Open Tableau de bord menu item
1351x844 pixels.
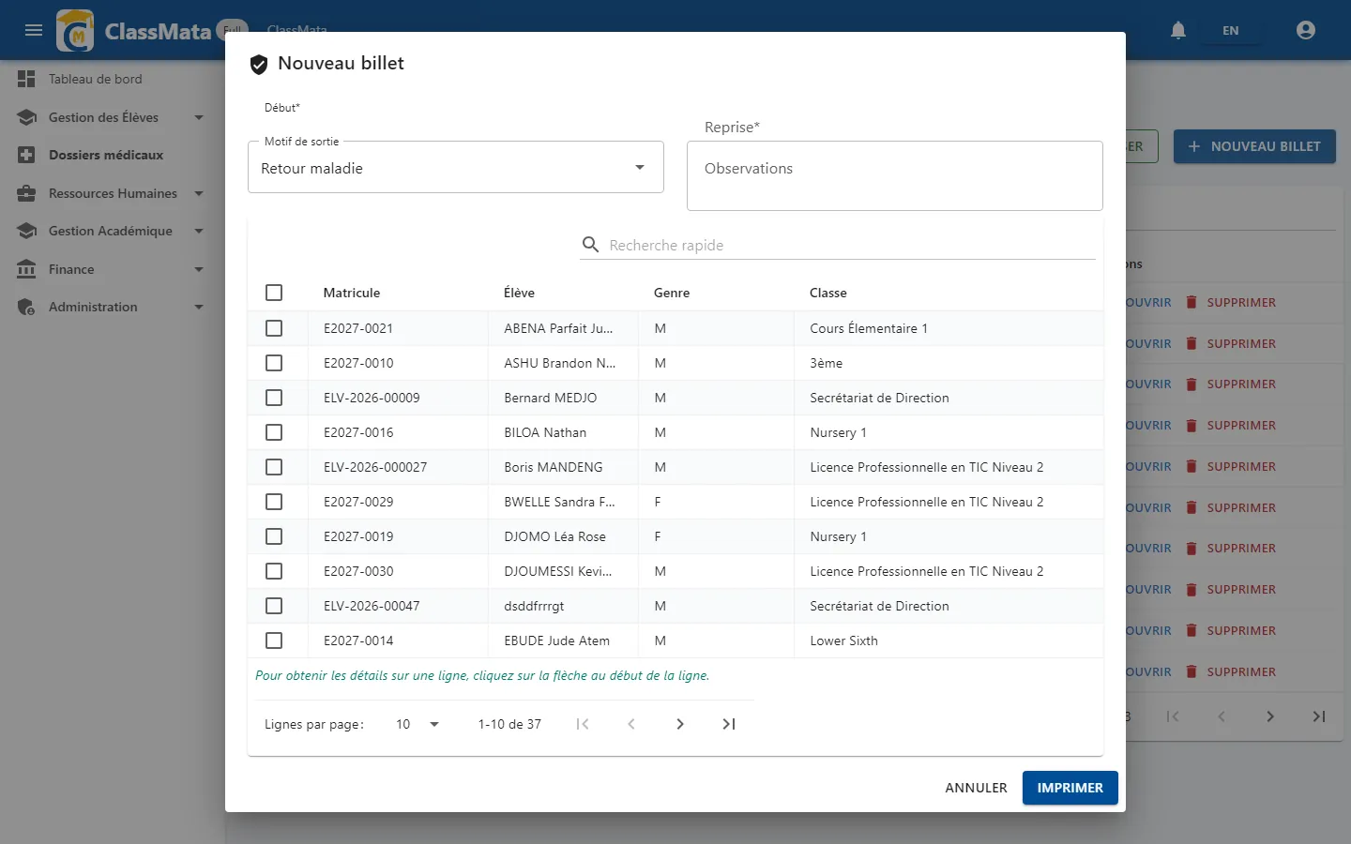[113, 79]
